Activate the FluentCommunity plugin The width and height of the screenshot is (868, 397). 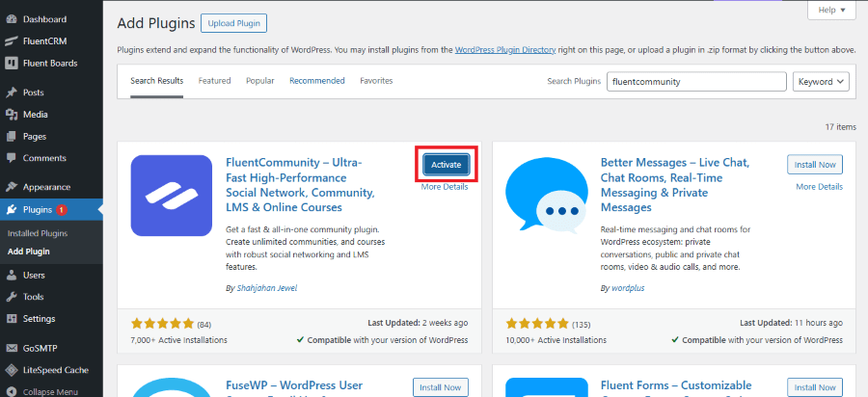447,165
